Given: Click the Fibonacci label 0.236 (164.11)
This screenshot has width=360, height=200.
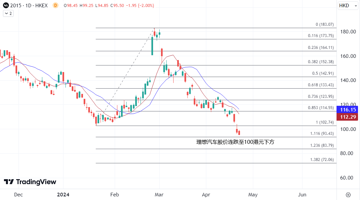Looking at the screenshot, I should (x=321, y=48).
